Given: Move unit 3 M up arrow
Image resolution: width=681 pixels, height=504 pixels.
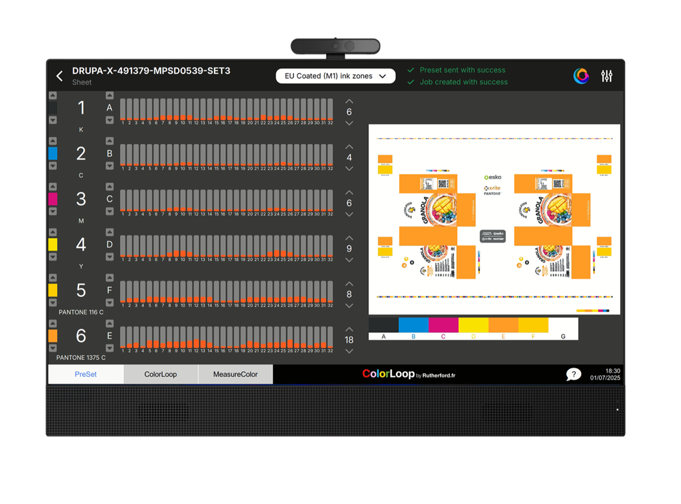Looking at the screenshot, I should [x=53, y=187].
